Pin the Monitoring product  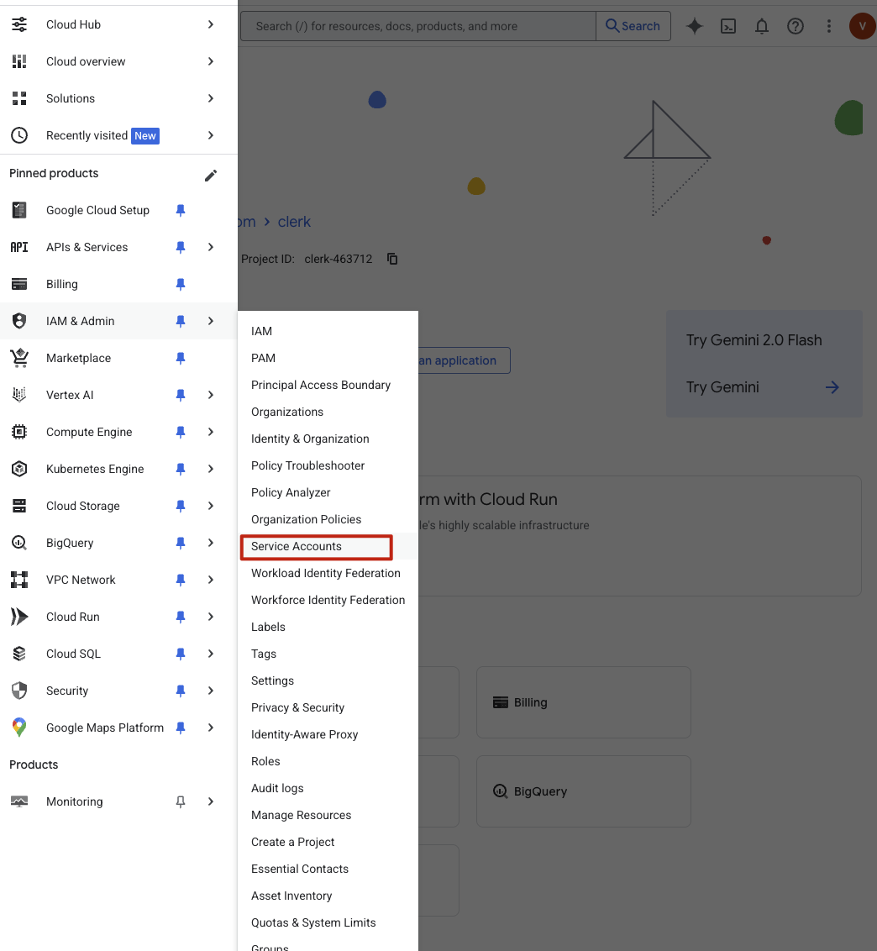(x=180, y=801)
